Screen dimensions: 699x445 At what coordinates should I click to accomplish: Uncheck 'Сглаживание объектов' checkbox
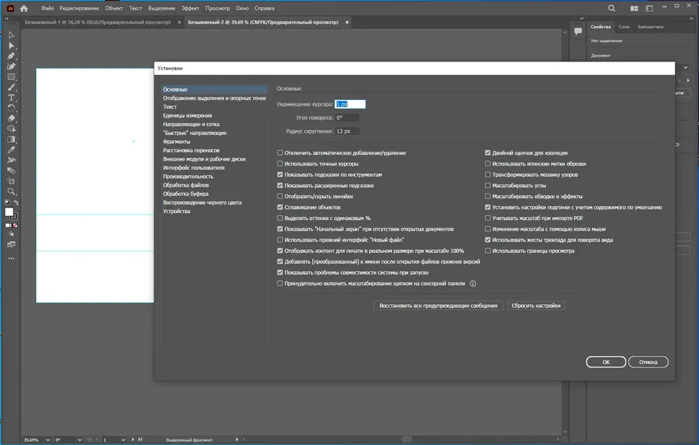(x=280, y=207)
